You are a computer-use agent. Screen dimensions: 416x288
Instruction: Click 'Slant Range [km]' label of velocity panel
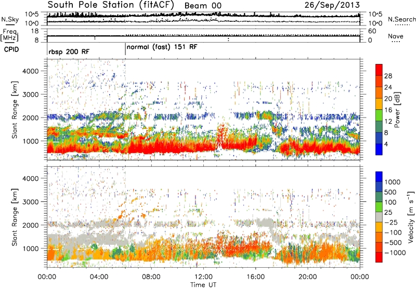click(x=15, y=217)
